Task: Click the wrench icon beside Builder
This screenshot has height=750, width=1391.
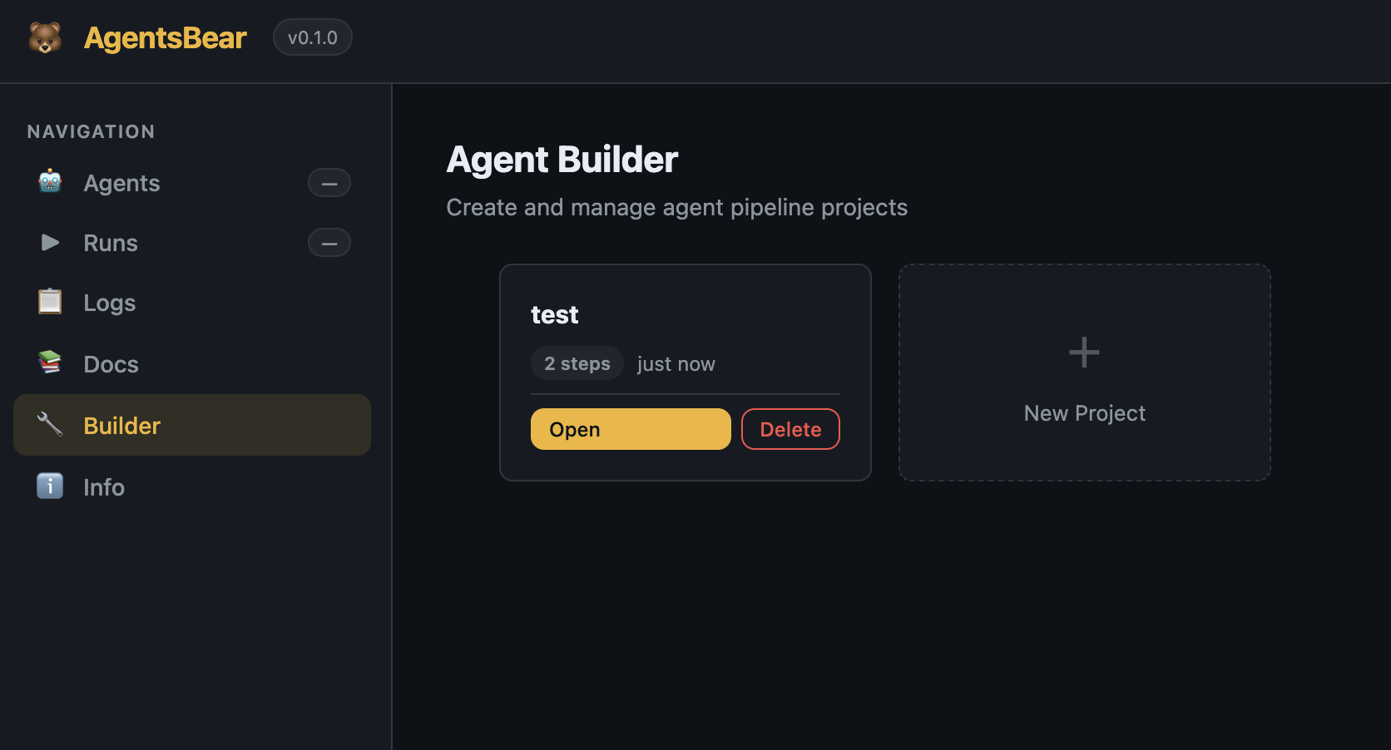Action: (50, 425)
